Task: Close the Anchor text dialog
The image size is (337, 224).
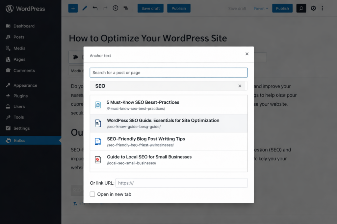Action: click(x=247, y=54)
